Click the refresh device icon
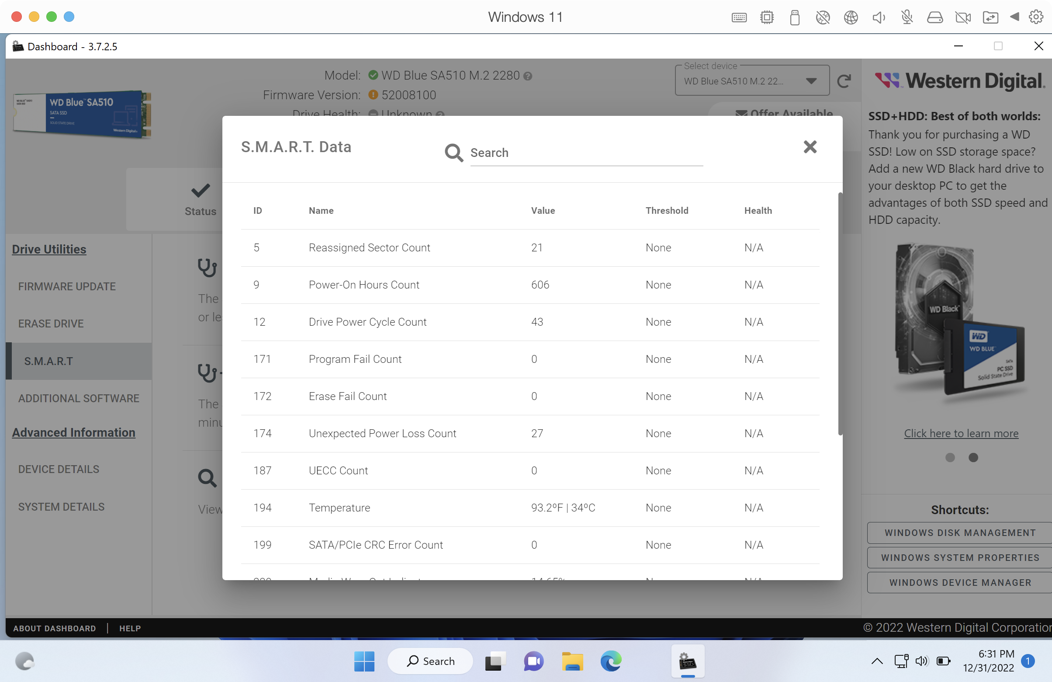Image resolution: width=1052 pixels, height=682 pixels. click(x=844, y=81)
